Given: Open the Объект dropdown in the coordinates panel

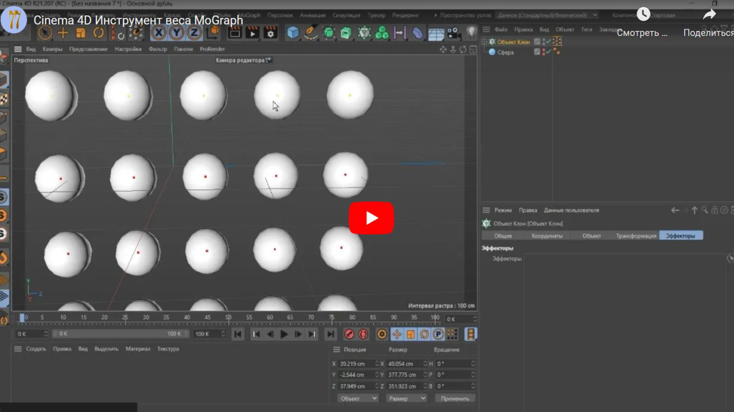Looking at the screenshot, I should click(357, 398).
